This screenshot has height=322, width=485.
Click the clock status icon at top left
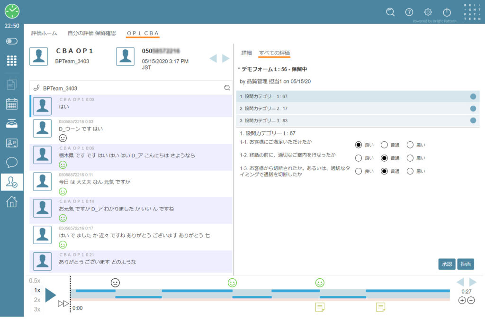tap(12, 11)
